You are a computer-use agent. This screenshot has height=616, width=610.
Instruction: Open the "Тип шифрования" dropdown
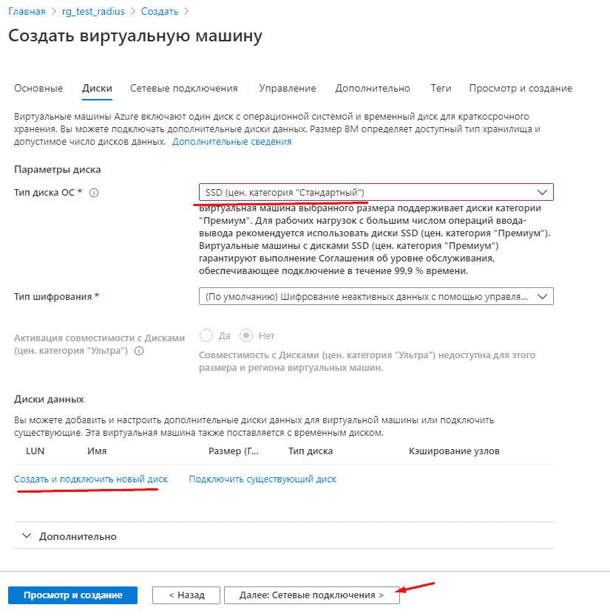click(x=376, y=296)
